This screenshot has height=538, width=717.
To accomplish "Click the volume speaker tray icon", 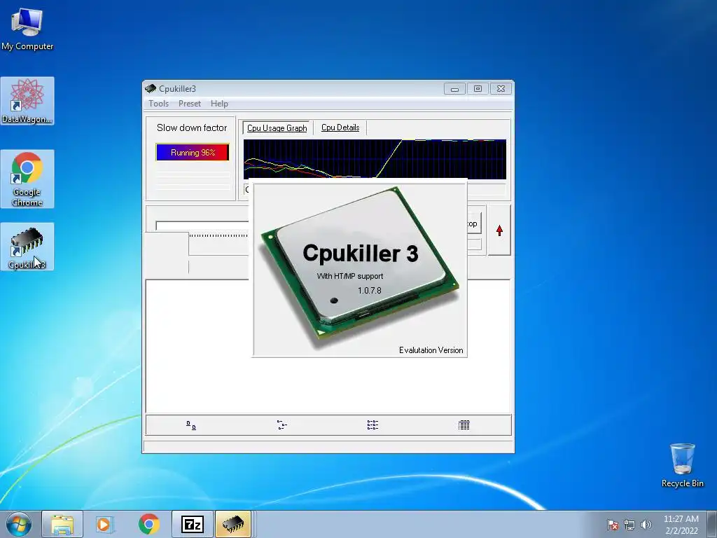I will pyautogui.click(x=646, y=525).
